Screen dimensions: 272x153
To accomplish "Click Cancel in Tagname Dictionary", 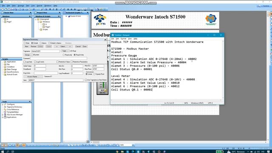I will (x=78, y=46).
